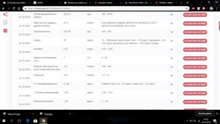This screenshot has width=220, height=124.
Task: Click reference range 0.51 - 0.95
Action: pyautogui.click(x=107, y=49)
